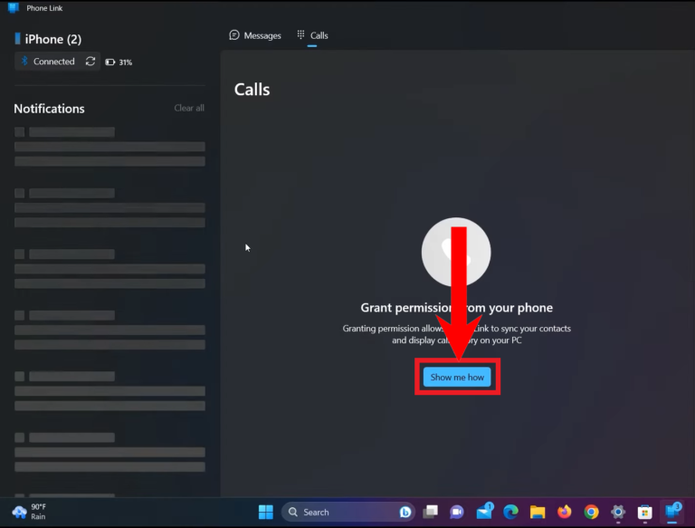Screen dimensions: 695x528
Task: Click the refresh sync icon beside Connected
Action: tap(90, 62)
